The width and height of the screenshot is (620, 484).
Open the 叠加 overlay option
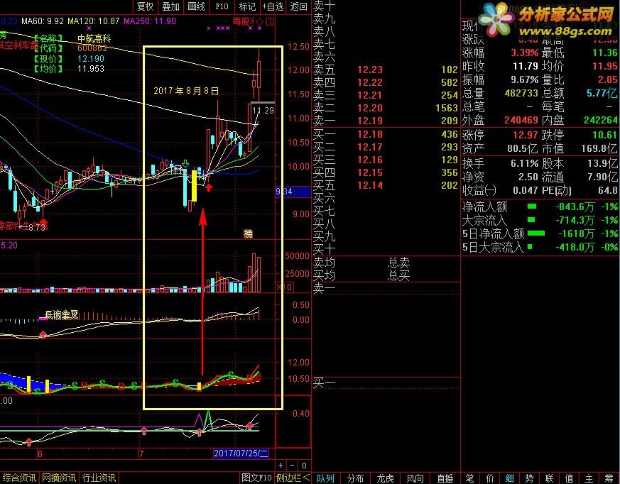[x=171, y=6]
